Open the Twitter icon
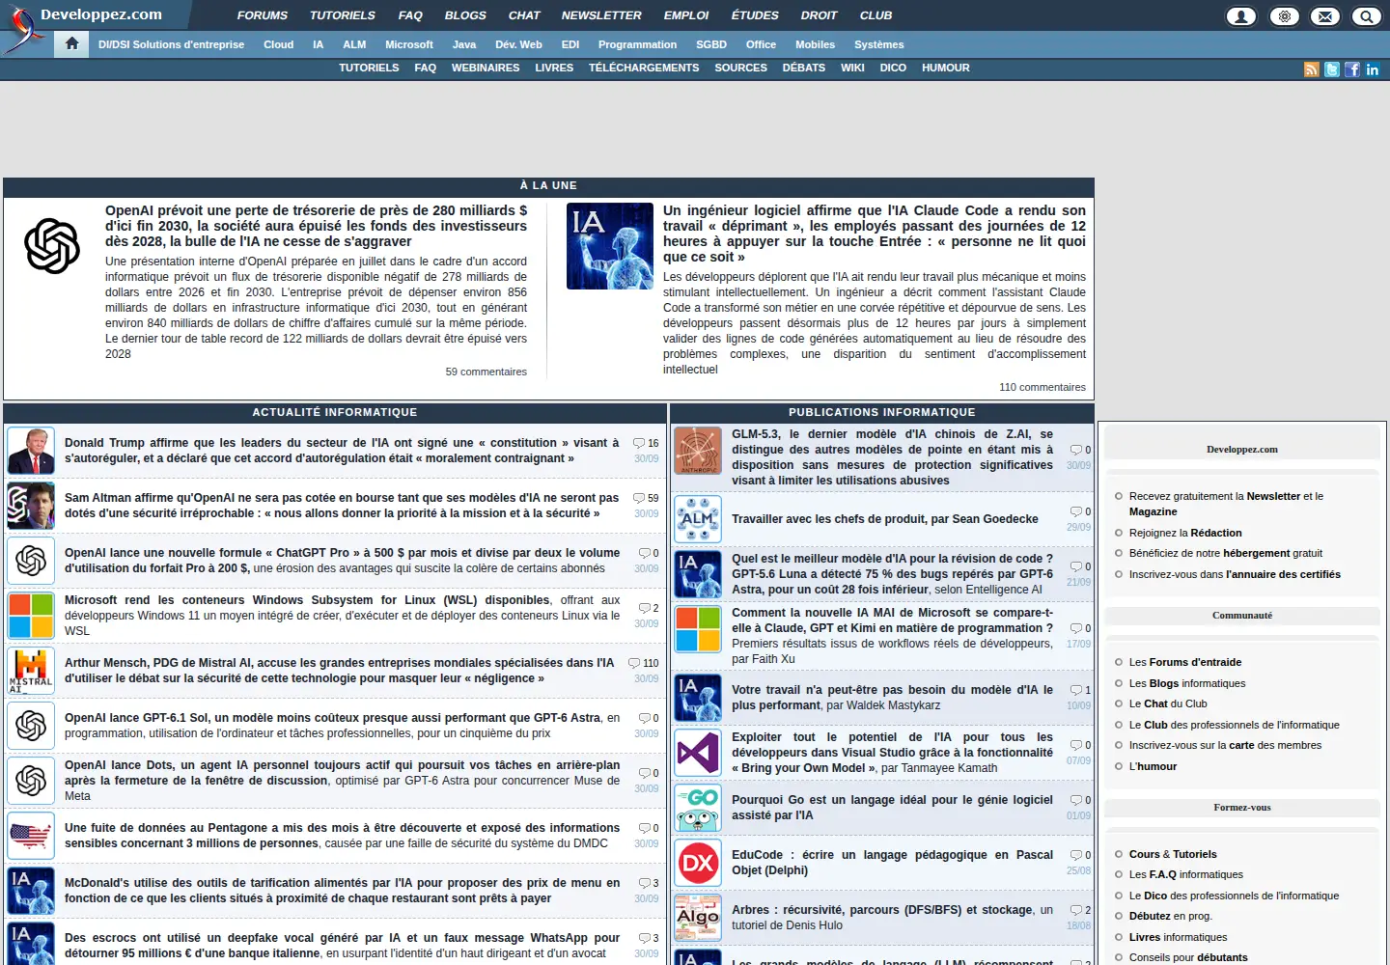 click(x=1332, y=69)
